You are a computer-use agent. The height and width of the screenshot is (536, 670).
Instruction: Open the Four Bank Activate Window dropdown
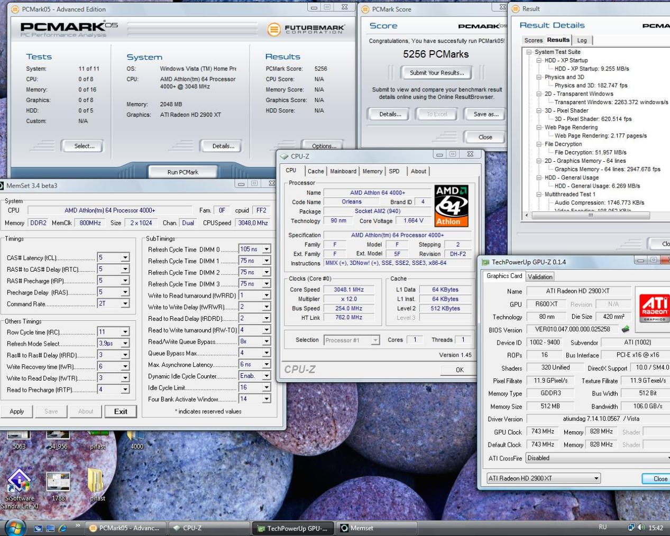coord(267,399)
